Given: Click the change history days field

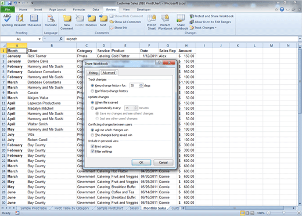Looking at the screenshot, I should [x=134, y=85].
